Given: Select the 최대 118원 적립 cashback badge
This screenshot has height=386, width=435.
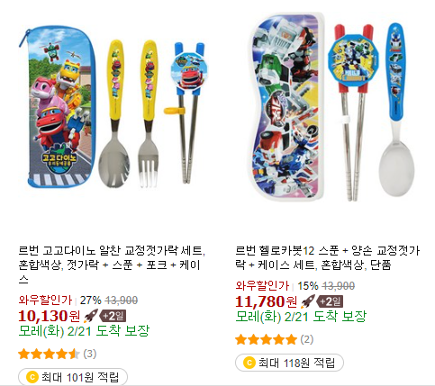Looking at the screenshot, I should coord(289,363).
